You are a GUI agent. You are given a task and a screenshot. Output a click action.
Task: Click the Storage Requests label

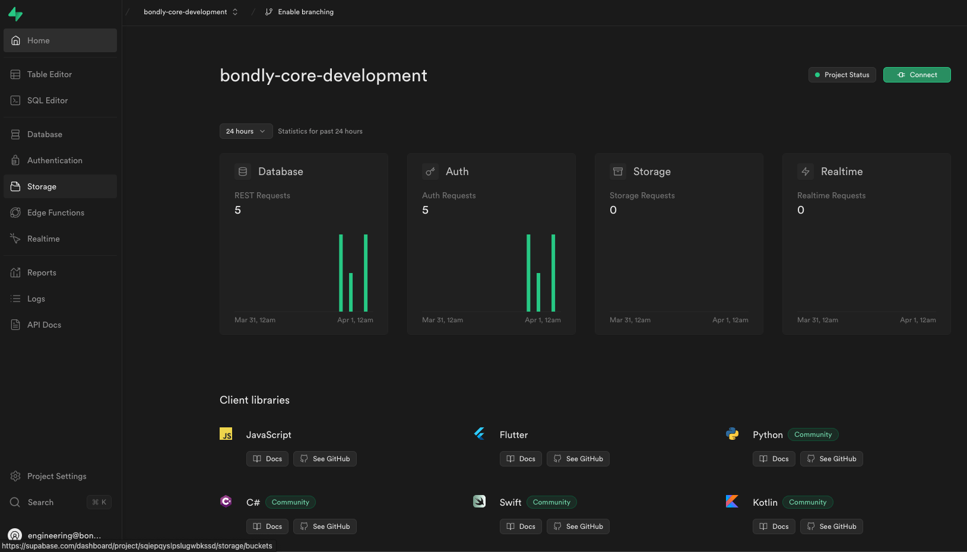tap(642, 195)
